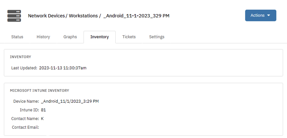This screenshot has height=138, width=287.
Task: Click the Contact Email label
Action: pyautogui.click(x=25, y=127)
